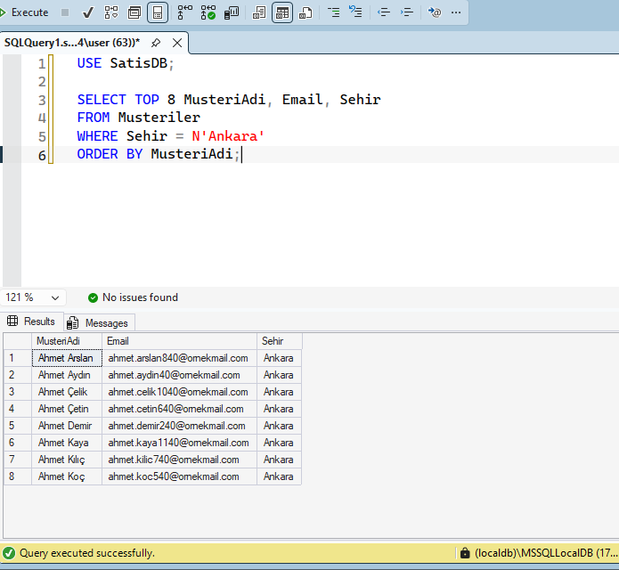This screenshot has width=619, height=570.
Task: Click the Query executed successfully status
Action: pyautogui.click(x=87, y=553)
